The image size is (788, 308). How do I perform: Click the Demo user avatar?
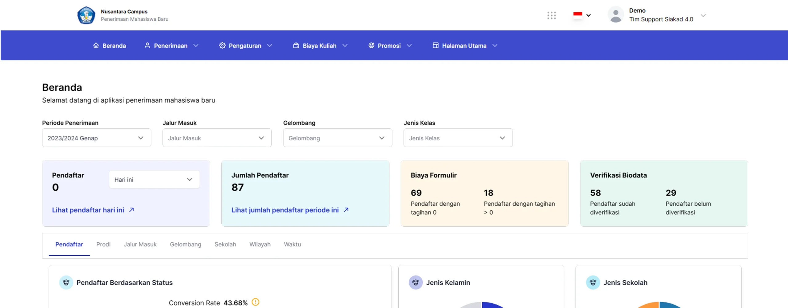coord(615,15)
